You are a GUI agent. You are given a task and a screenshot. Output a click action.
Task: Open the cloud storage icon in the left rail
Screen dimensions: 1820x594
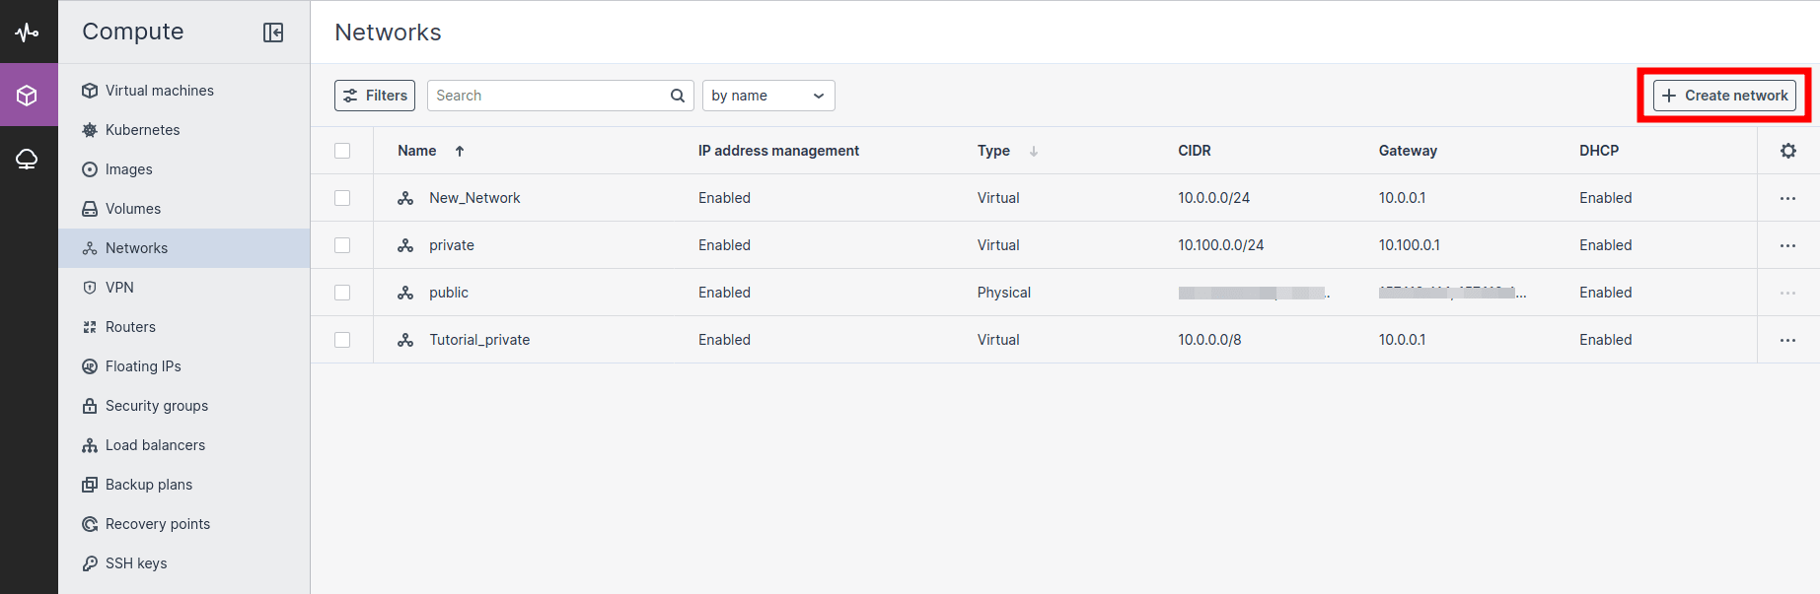tap(28, 159)
